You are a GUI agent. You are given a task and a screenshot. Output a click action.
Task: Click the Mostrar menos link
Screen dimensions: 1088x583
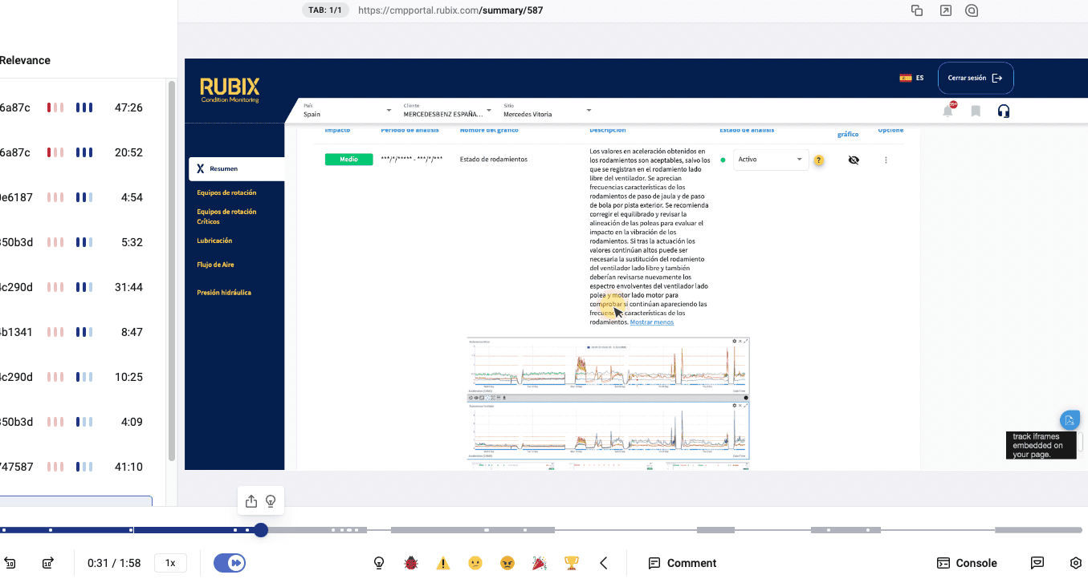[652, 322]
